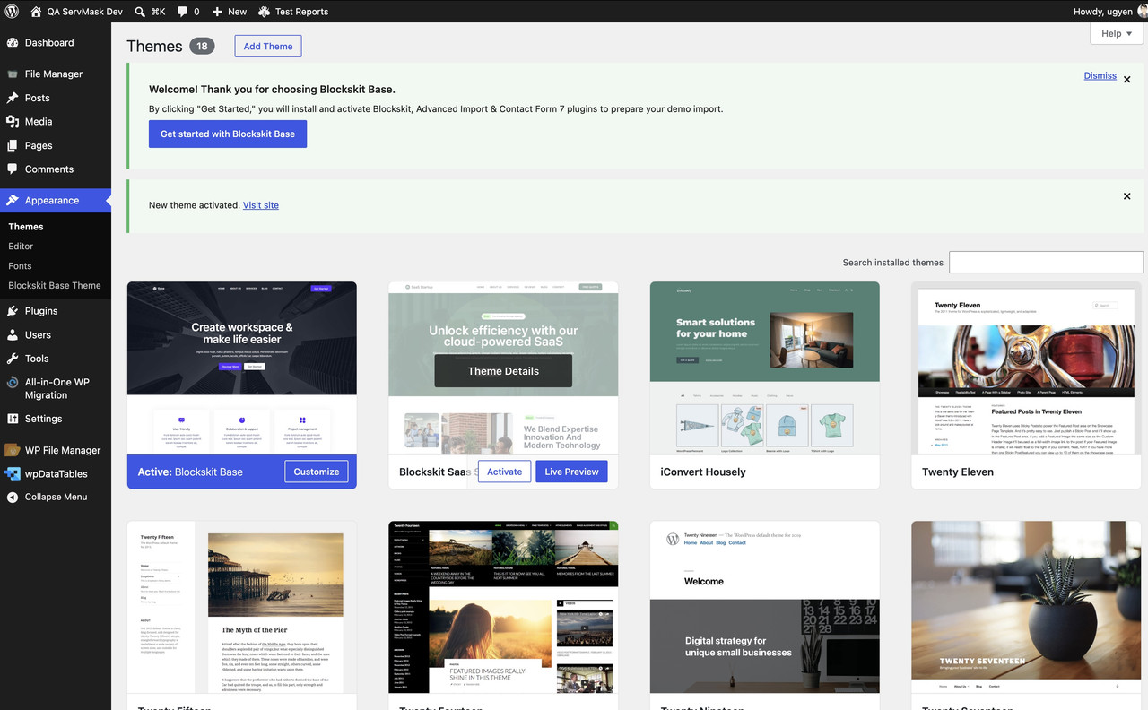Click the Dashboard gauge icon in sidebar

pos(13,43)
